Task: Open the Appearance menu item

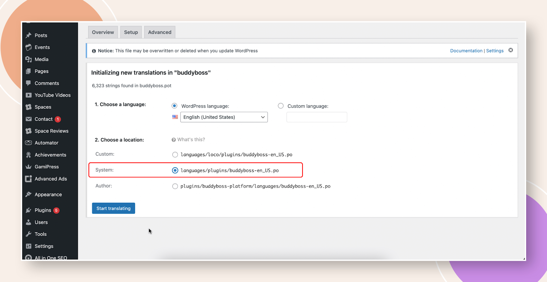Action: click(48, 195)
